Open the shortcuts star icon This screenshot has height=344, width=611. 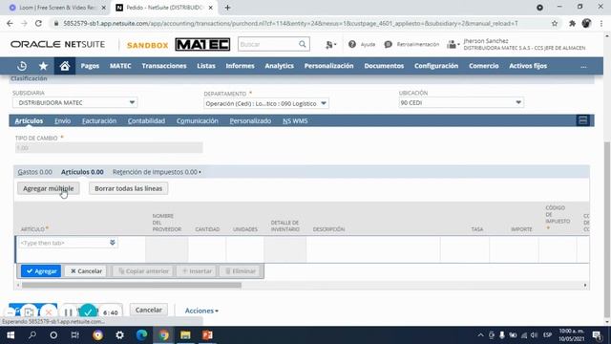(43, 66)
